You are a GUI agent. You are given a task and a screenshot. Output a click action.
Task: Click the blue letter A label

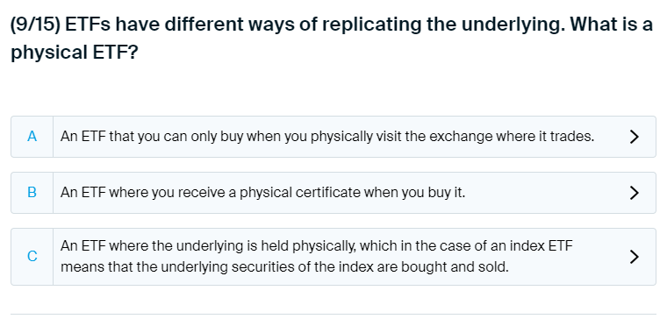pyautogui.click(x=32, y=137)
